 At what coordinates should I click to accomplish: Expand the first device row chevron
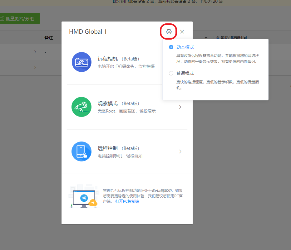tap(35, 52)
